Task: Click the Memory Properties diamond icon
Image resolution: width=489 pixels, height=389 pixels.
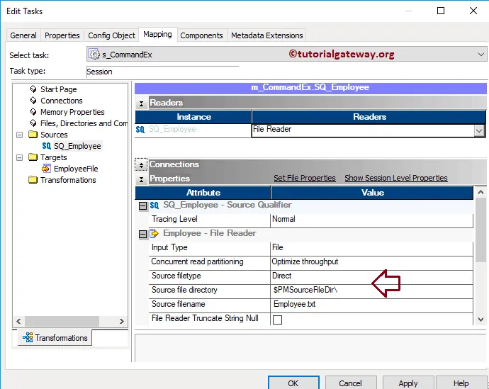Action: pos(33,111)
